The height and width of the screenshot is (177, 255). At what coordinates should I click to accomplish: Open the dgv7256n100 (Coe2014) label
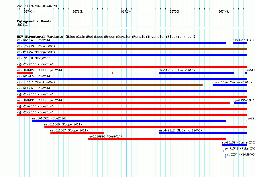point(35,94)
